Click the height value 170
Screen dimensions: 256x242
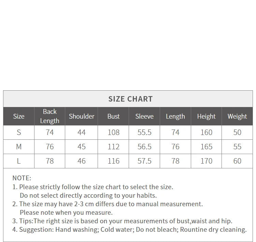[206, 161]
